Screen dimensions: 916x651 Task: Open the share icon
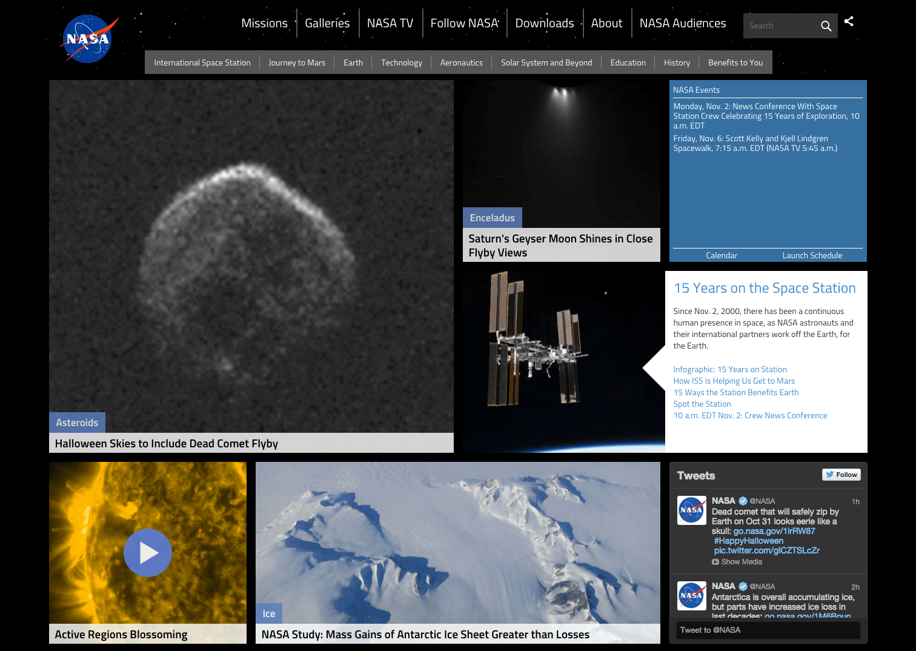click(x=849, y=21)
